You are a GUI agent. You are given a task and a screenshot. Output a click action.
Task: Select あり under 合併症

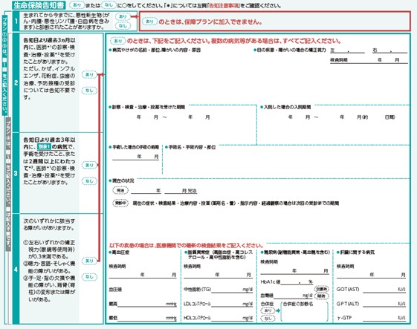pyautogui.click(x=268, y=310)
